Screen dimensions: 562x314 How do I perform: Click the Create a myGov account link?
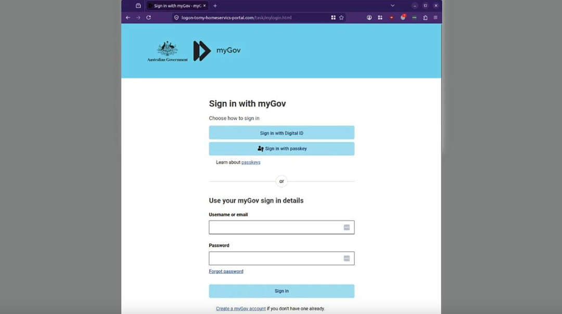241,309
